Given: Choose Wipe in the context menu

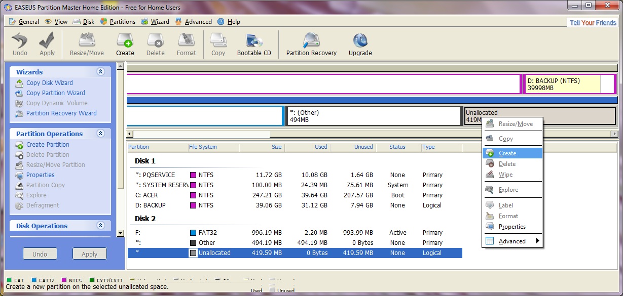Looking at the screenshot, I should point(512,175).
